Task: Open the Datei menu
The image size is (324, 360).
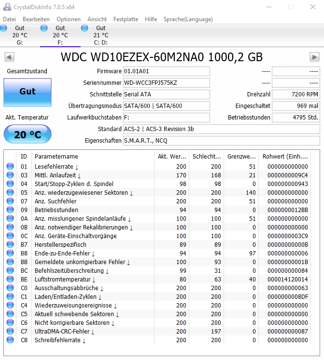Action: coord(10,19)
